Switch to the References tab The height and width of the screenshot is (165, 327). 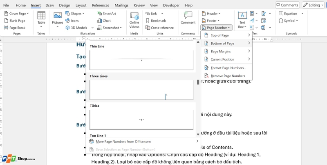(101, 5)
